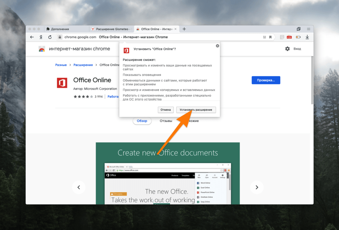The image size is (339, 230).
Task: Open the downloads arrow icon
Action: [x=307, y=37]
